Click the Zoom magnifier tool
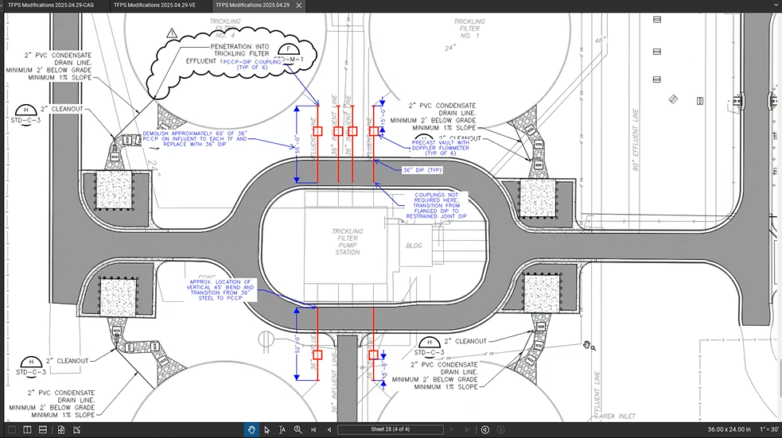The image size is (782, 438). [x=298, y=430]
